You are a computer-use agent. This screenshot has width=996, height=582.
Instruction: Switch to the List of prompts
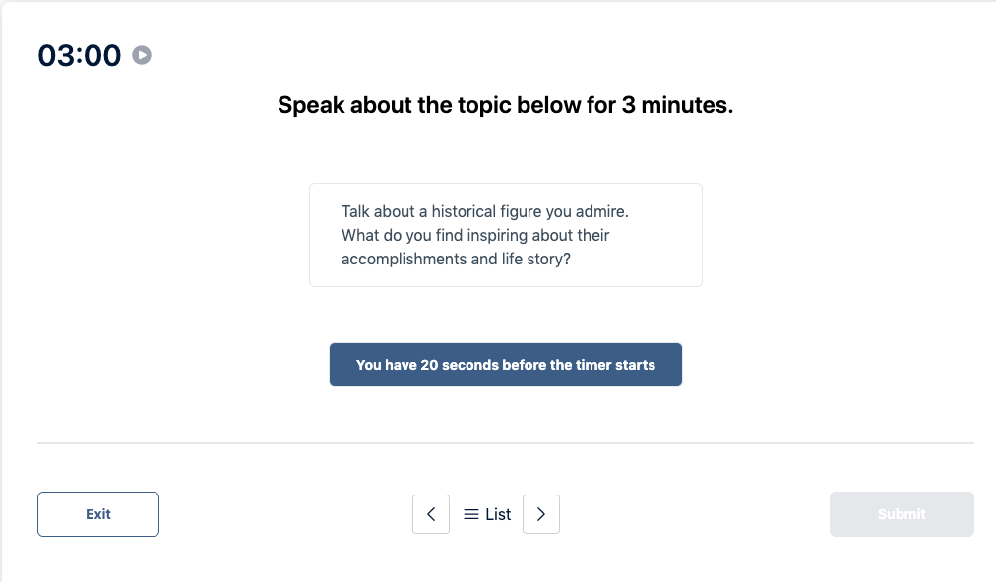(x=486, y=514)
